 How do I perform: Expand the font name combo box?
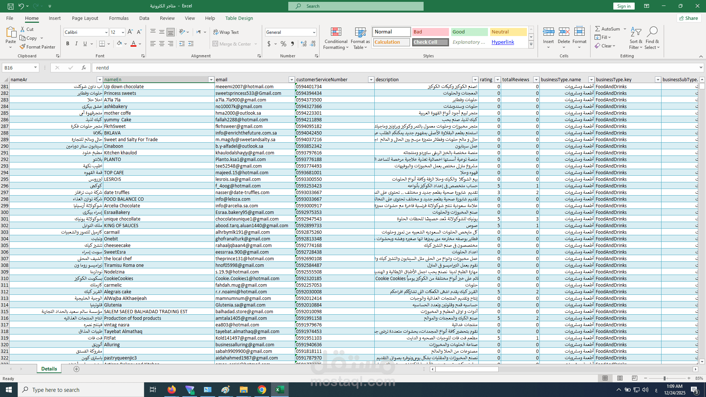point(106,32)
